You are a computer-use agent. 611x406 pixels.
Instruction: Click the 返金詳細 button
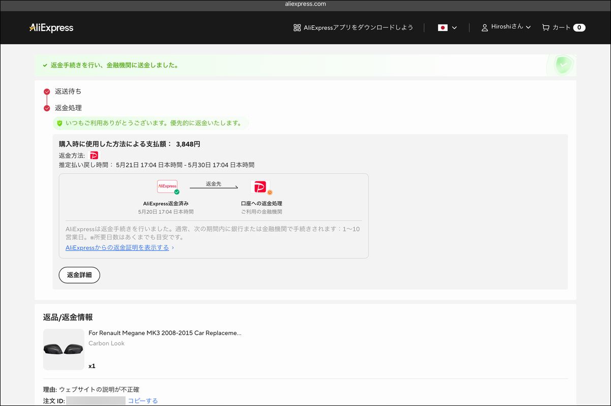(79, 275)
